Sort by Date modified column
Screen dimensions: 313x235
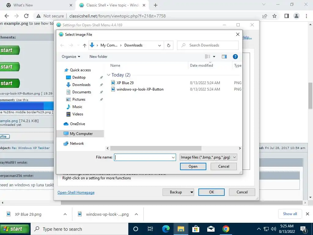tap(201, 65)
